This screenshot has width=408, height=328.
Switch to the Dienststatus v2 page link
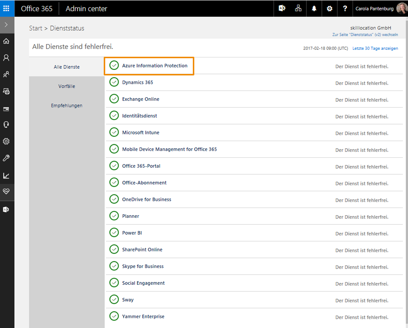365,34
